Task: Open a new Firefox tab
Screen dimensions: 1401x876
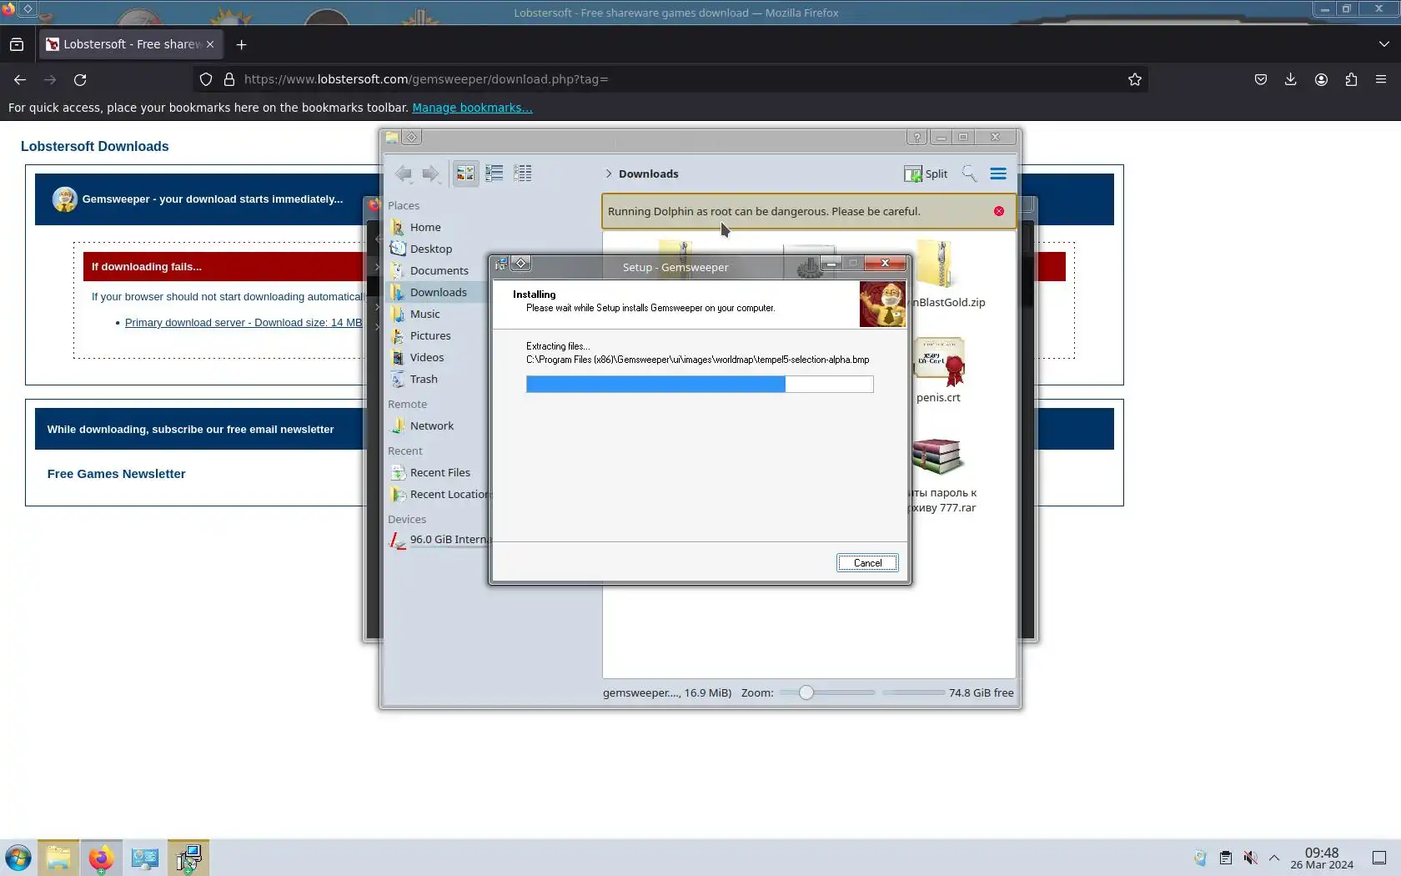Action: pos(242,44)
